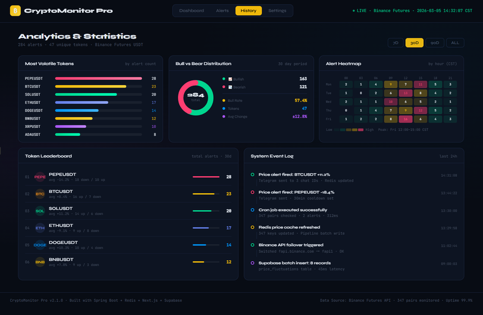Image resolution: width=483 pixels, height=315 pixels.
Task: Click the PEPE token icon in leaderboard
Action: coord(40,177)
